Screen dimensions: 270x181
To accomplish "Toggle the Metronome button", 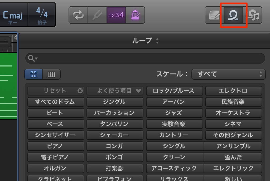I will point(135,15).
